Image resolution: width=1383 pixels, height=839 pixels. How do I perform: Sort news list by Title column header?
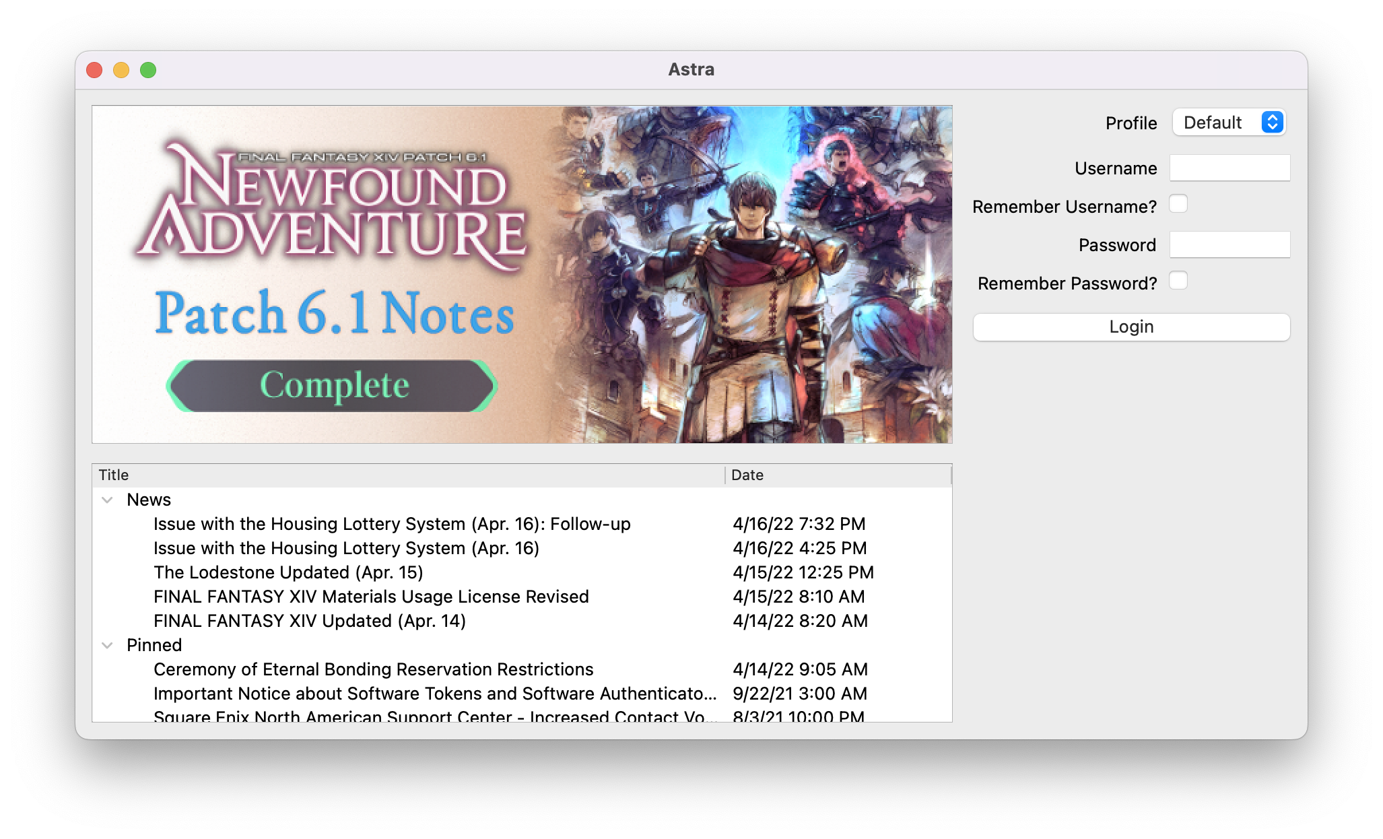pos(408,475)
